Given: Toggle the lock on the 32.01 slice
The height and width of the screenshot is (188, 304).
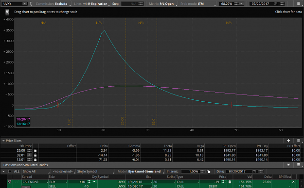Looking at the screenshot, I should [36, 155].
